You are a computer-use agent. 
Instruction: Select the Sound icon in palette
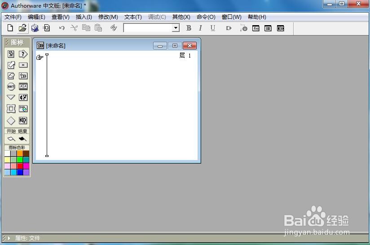pos(23,98)
